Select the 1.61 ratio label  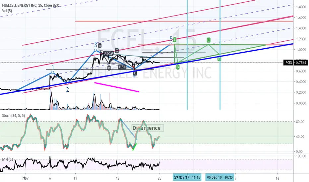coord(122,67)
